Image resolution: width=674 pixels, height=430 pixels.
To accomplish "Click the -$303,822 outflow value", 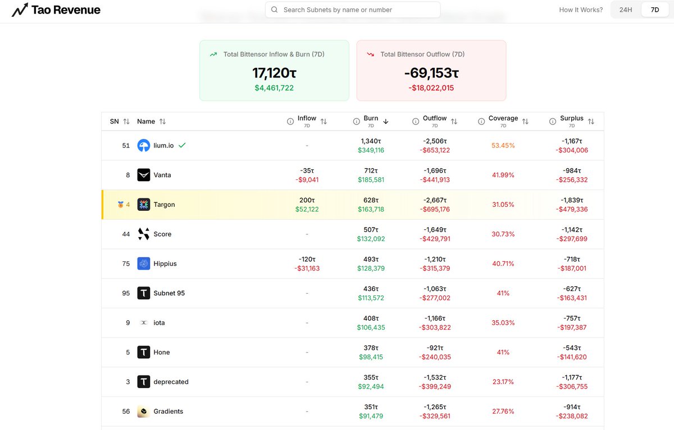I will pos(435,327).
